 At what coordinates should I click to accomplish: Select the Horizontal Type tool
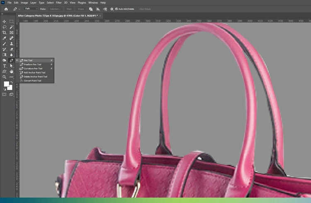(x=5, y=66)
